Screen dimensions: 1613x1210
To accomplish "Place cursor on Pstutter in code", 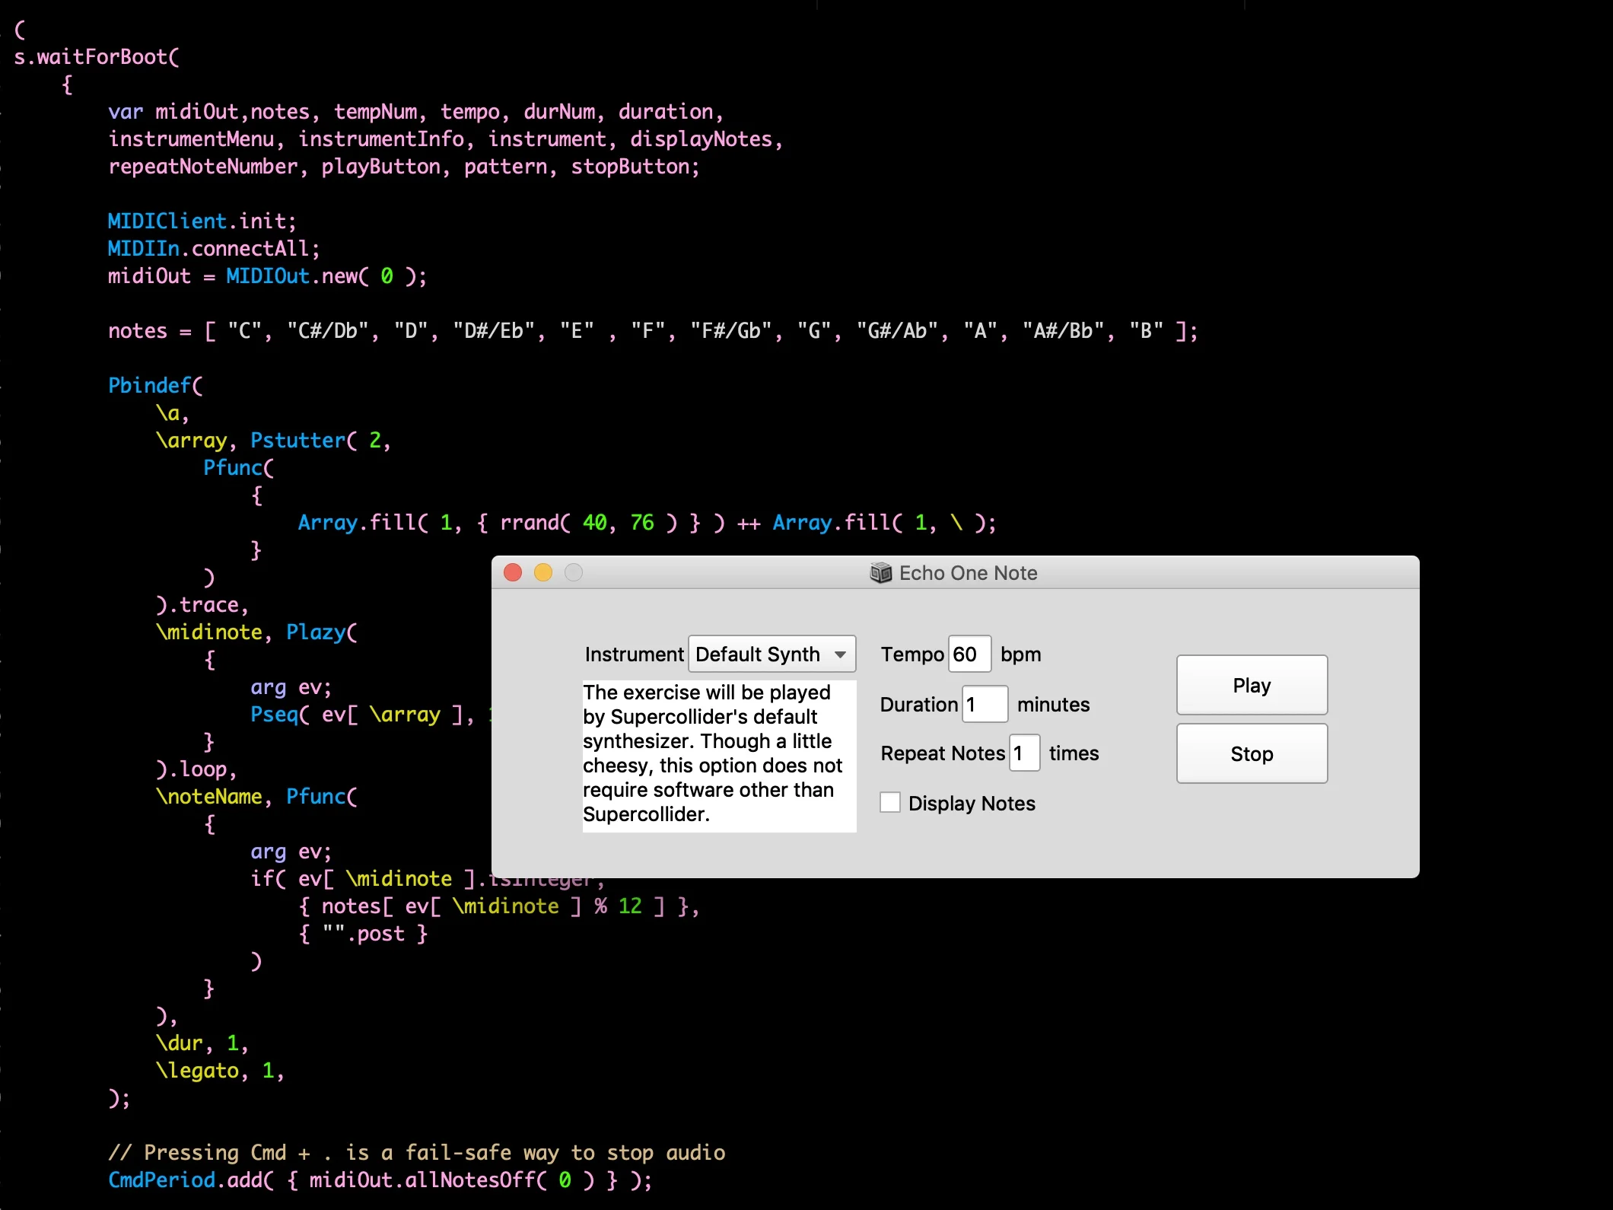I will click(297, 441).
